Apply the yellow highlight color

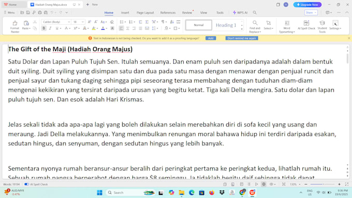coord(94,28)
